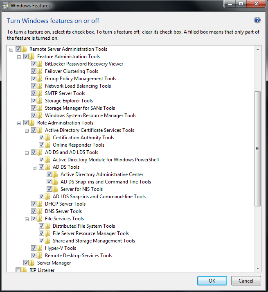The width and height of the screenshot is (268, 292).
Task: Click the Cancel button
Action: (246, 281)
